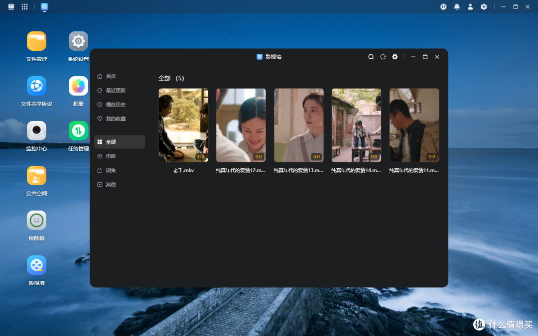Open system settings gear in top bar
This screenshot has height=336, width=538.
483,6
